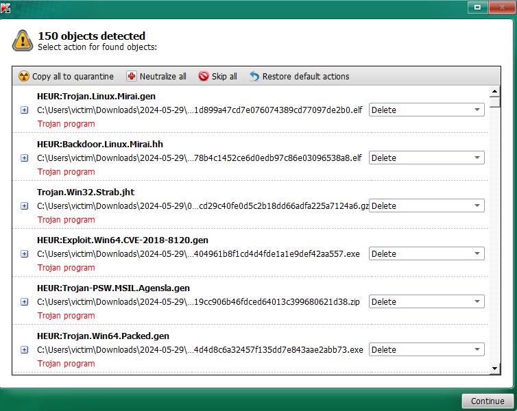Screen dimensions: 517x411
Task: Restore default actions
Action: (x=300, y=76)
